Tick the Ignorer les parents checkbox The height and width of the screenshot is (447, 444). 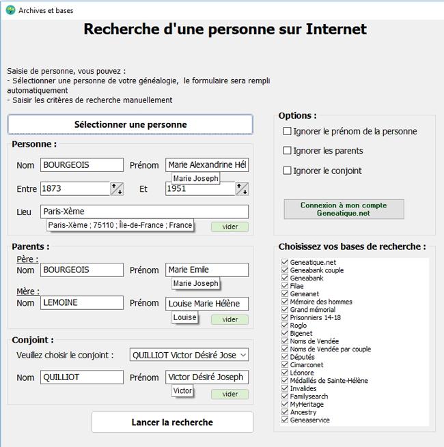click(287, 151)
